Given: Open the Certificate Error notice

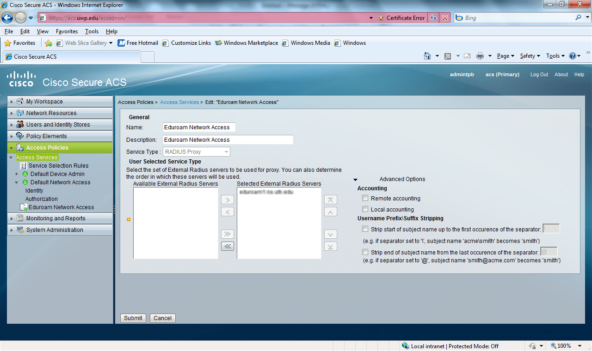Looking at the screenshot, I should (x=401, y=18).
